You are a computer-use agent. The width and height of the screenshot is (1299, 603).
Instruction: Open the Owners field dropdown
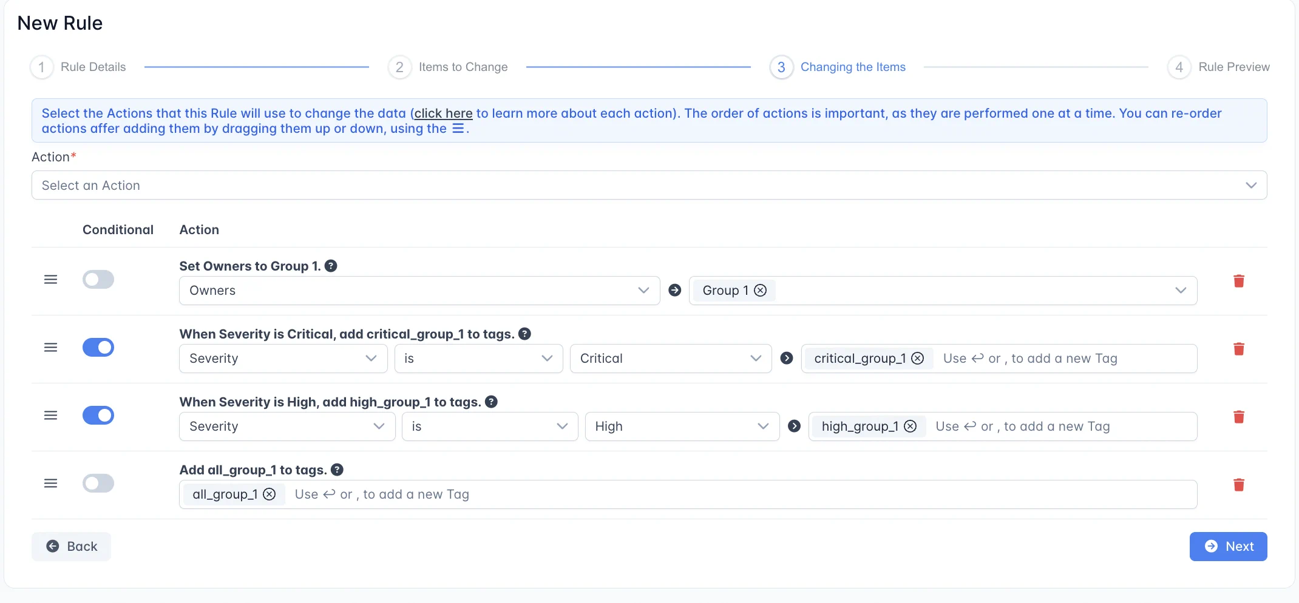419,291
